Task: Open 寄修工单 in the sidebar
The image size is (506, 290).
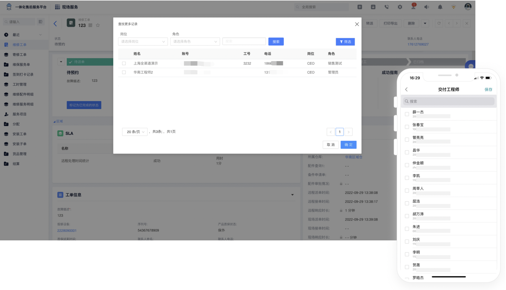Action: coord(19,55)
